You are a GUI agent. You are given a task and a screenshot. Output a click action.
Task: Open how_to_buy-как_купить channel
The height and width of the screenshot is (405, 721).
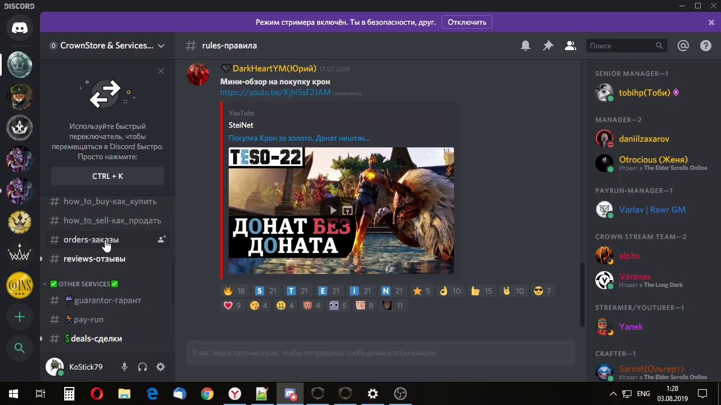pyautogui.click(x=108, y=201)
